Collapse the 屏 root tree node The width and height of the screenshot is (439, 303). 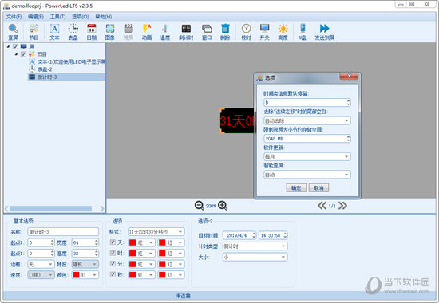point(8,46)
